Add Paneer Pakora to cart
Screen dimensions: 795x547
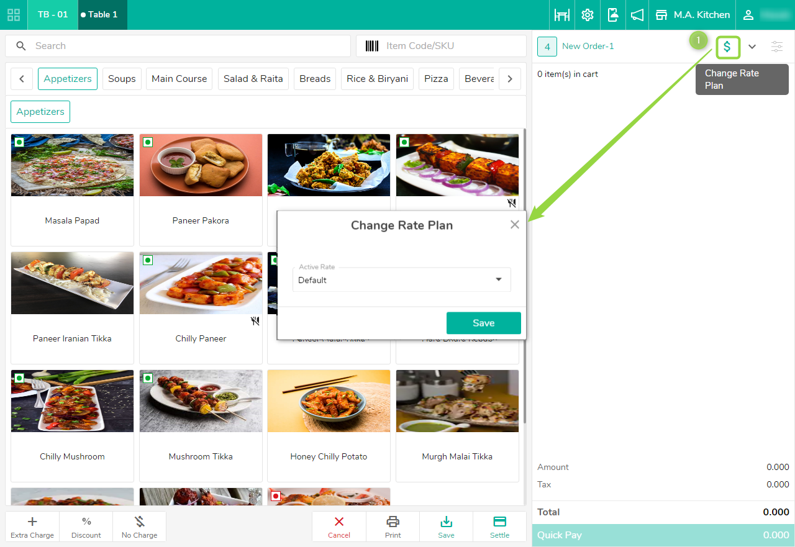[x=201, y=190]
